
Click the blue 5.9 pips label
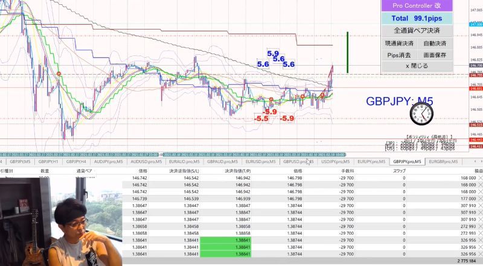273,54
